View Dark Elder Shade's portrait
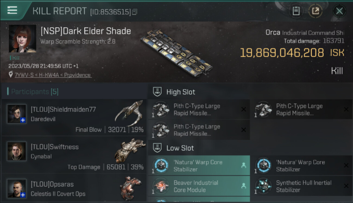The image size is (353, 203). [x=23, y=39]
